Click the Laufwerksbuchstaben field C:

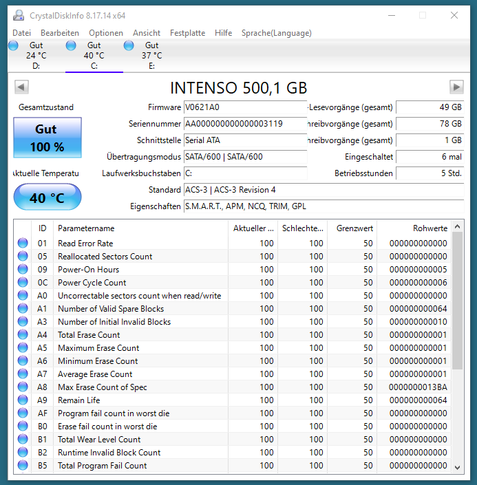(245, 173)
